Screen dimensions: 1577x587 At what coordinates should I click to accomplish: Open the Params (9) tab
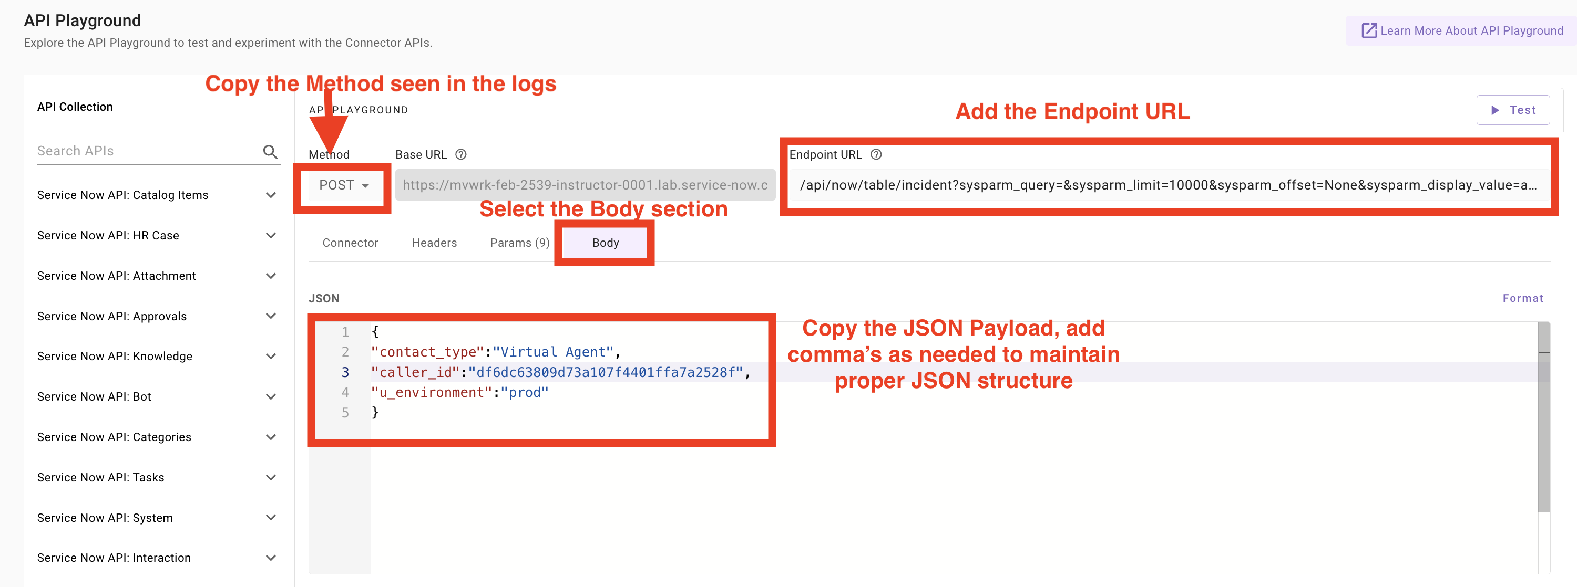(x=520, y=243)
